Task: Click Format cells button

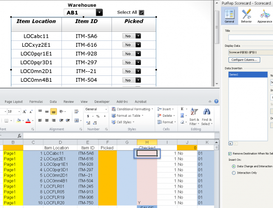Action: [x=167, y=122]
